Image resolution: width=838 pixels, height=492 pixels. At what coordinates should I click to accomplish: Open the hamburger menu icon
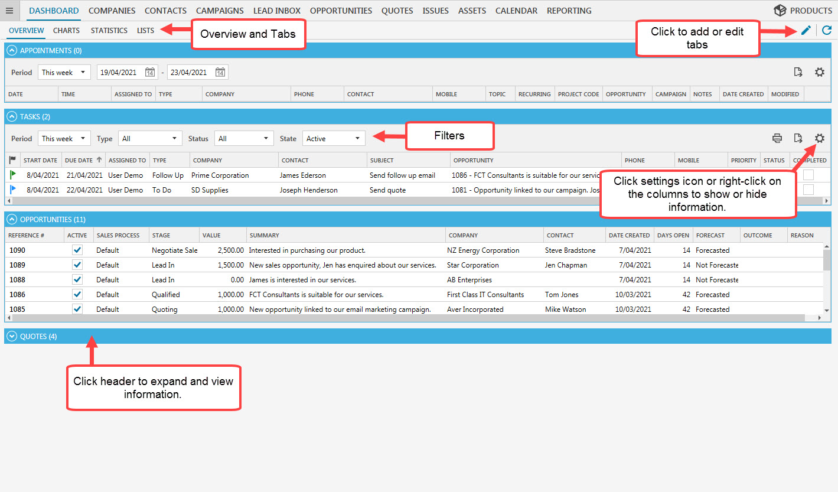pos(9,10)
